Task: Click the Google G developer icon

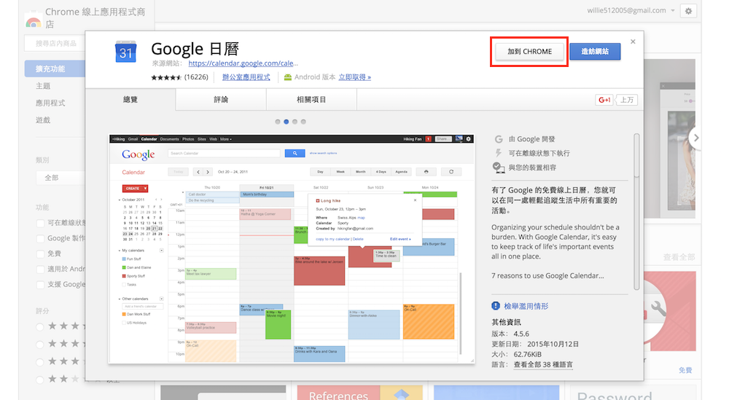Action: 499,139
